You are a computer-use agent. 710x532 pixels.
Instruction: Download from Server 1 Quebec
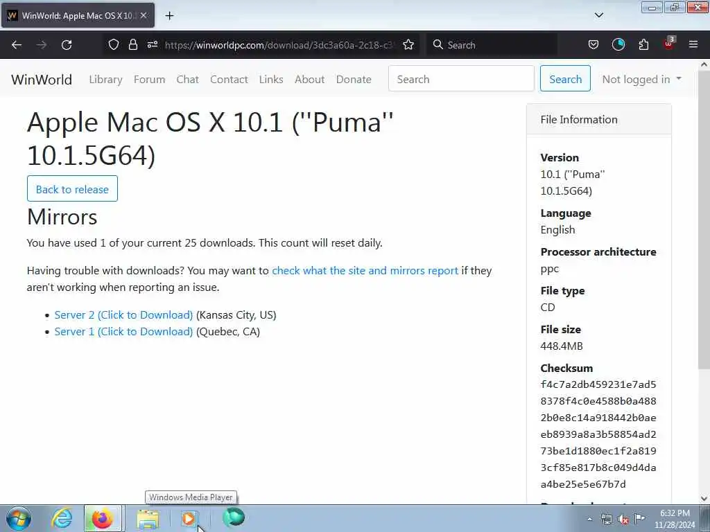(x=123, y=332)
